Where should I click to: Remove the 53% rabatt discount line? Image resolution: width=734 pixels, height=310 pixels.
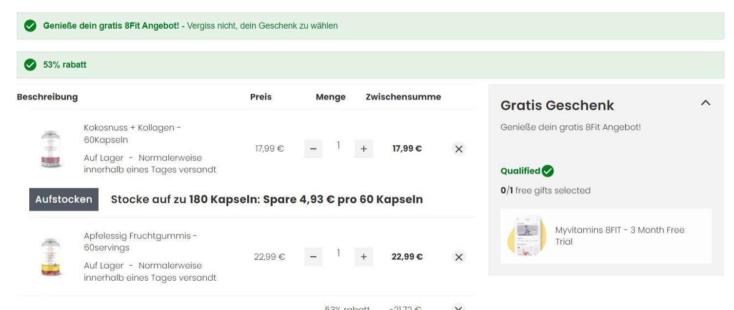pos(458,307)
